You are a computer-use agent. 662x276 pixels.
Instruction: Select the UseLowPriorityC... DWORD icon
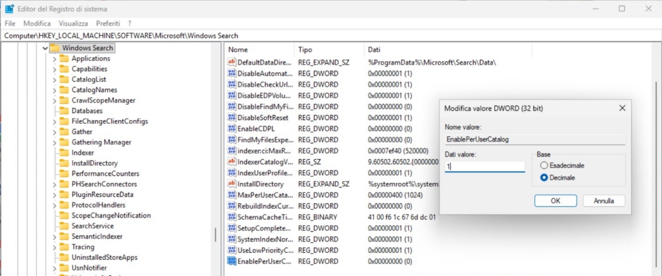(x=231, y=250)
